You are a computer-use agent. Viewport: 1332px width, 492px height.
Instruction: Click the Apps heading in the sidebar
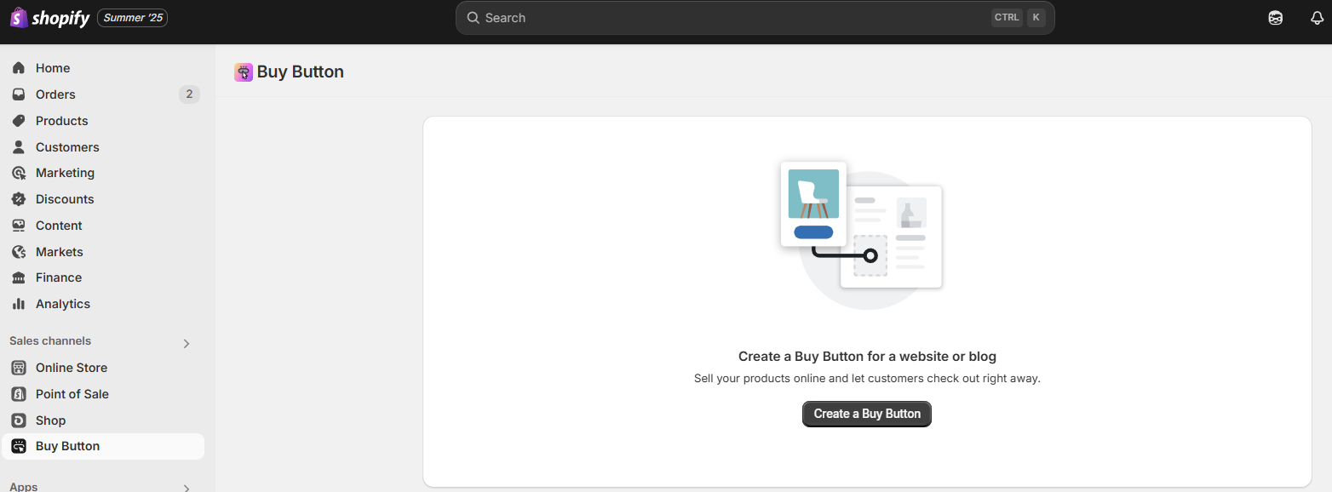coord(24,487)
